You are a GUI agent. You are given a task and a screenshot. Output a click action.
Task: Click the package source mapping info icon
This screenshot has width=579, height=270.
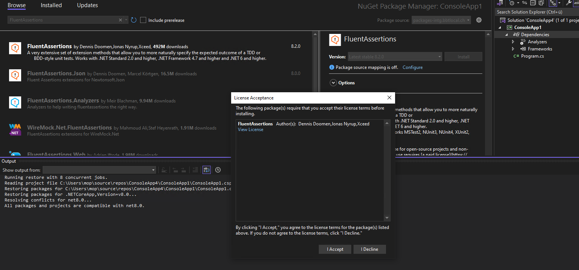pyautogui.click(x=332, y=67)
